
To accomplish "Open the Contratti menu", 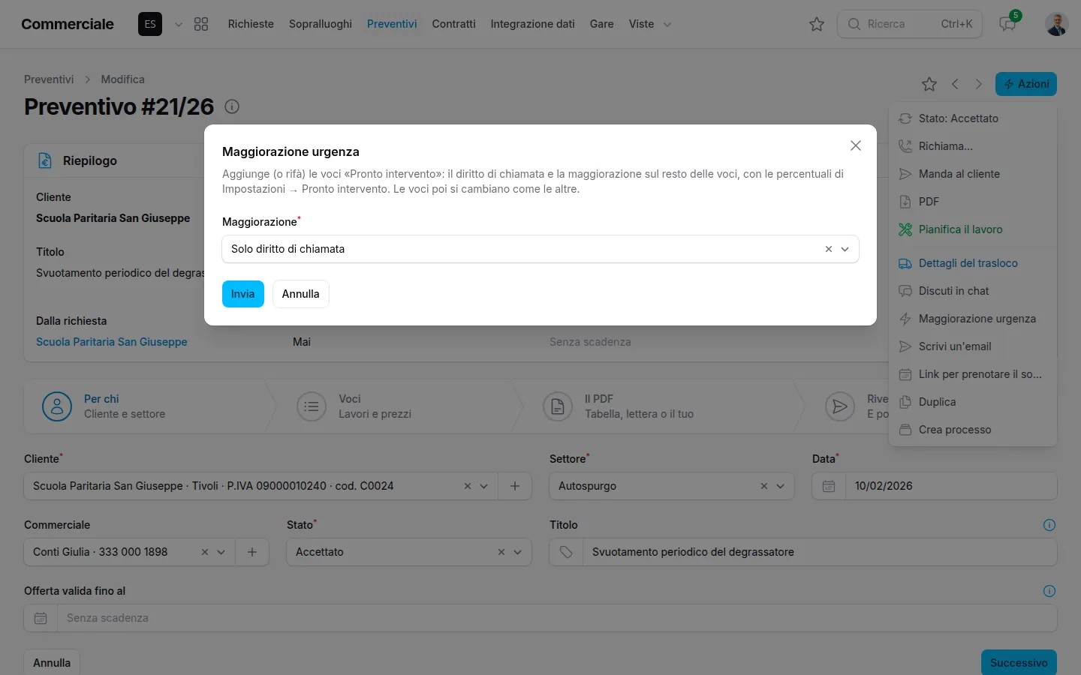I will point(453,24).
